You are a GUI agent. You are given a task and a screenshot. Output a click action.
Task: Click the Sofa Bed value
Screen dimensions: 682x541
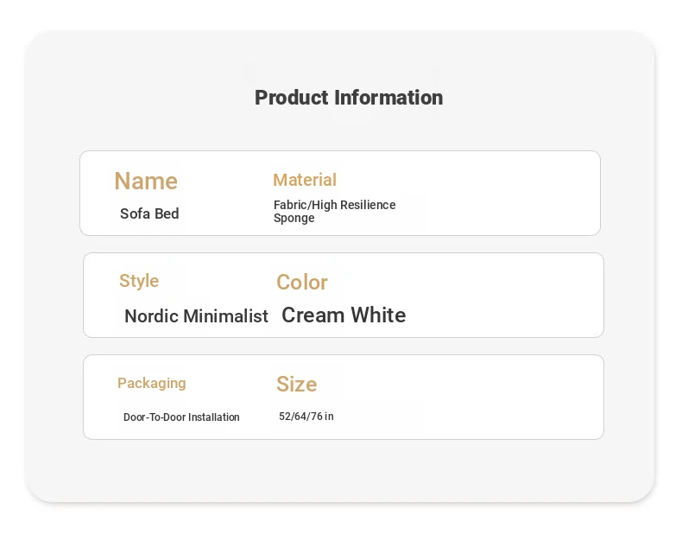[149, 213]
